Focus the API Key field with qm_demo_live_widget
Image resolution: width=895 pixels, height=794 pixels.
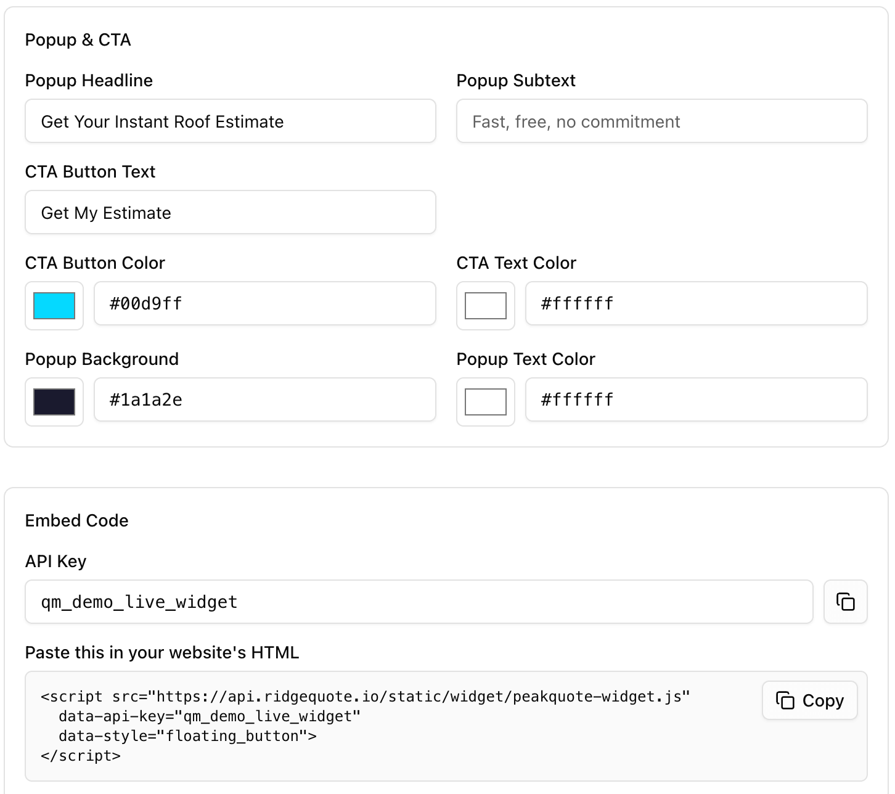(x=419, y=602)
